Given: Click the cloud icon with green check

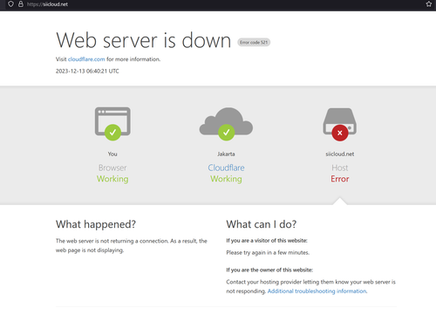Looking at the screenshot, I should point(226,124).
